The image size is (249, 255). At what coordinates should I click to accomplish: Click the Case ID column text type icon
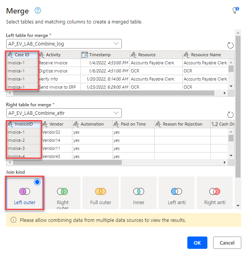pos(10,55)
